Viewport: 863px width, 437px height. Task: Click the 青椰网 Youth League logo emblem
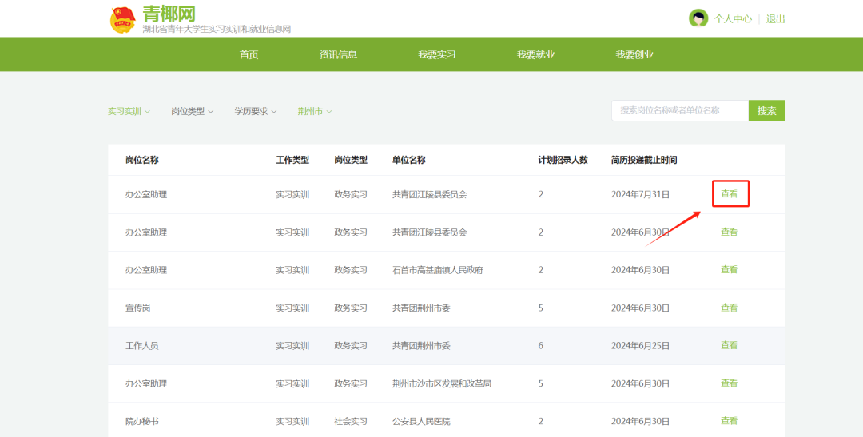point(123,20)
